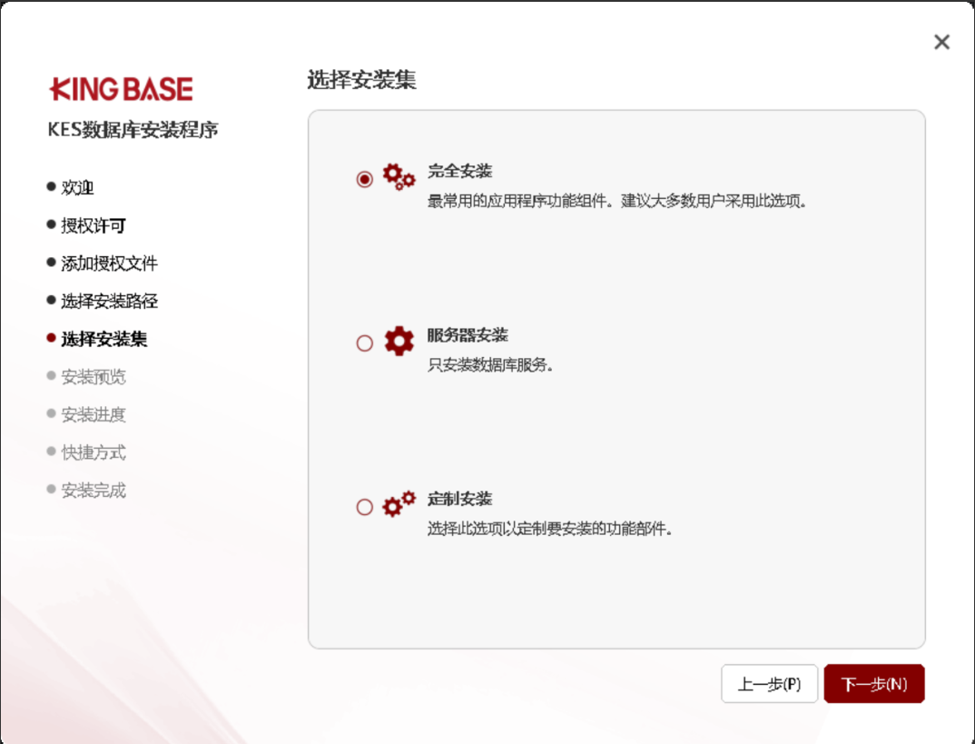The width and height of the screenshot is (975, 744).
Task: Open the 选择安装路径 step
Action: coord(110,301)
